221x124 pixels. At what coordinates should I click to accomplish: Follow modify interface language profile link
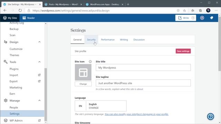[x=136, y=114]
